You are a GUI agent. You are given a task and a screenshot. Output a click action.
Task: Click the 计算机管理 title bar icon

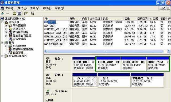point(2,2)
